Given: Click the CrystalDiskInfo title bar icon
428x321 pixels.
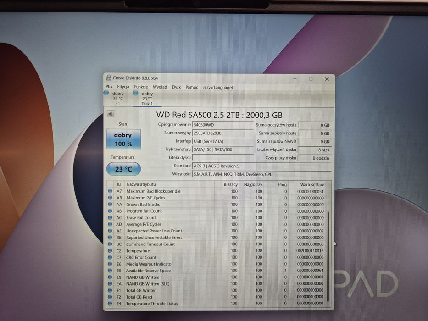Looking at the screenshot, I should pos(109,78).
